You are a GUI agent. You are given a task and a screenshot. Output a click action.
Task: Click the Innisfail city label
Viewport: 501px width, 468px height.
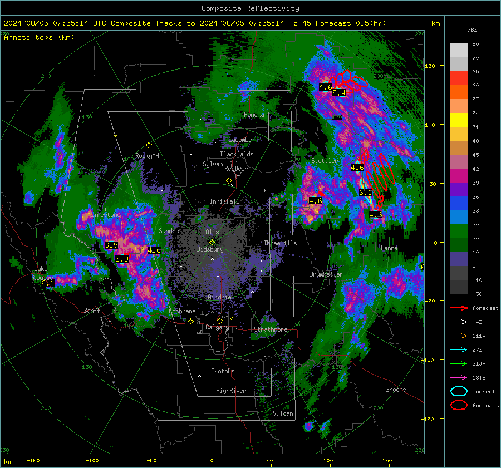(x=224, y=201)
